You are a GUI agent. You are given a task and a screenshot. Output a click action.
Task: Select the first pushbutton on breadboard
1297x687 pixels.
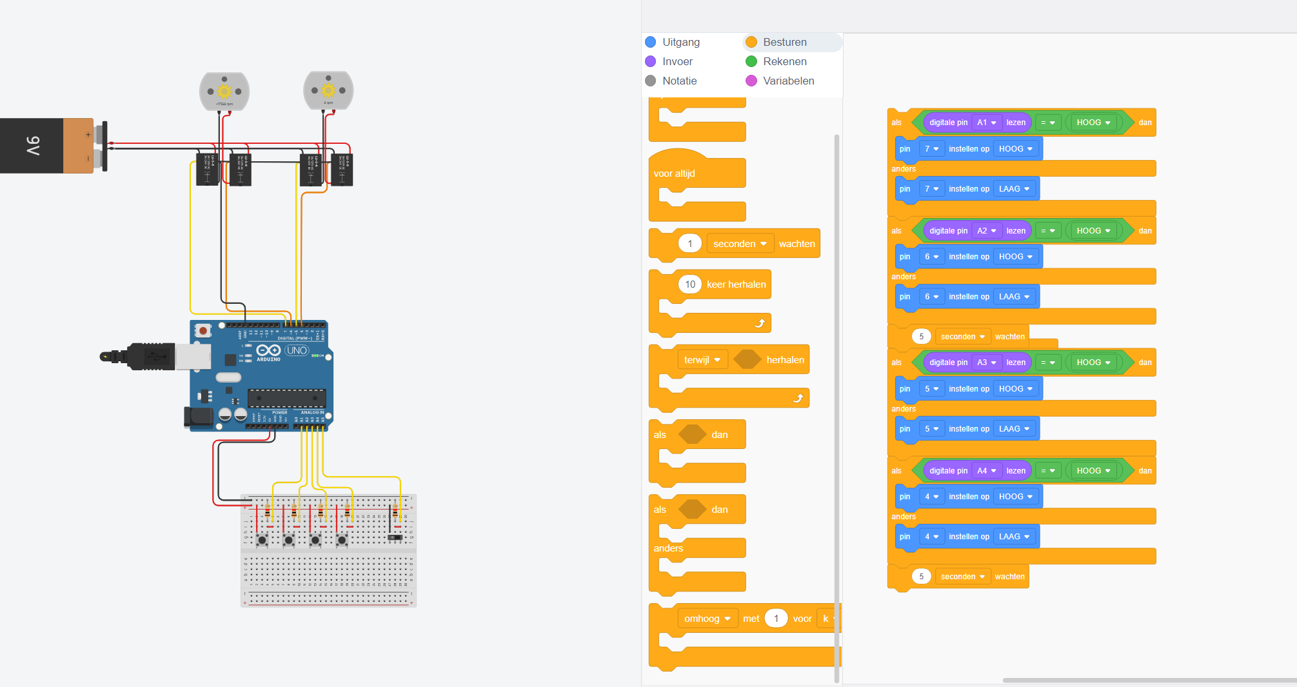262,539
